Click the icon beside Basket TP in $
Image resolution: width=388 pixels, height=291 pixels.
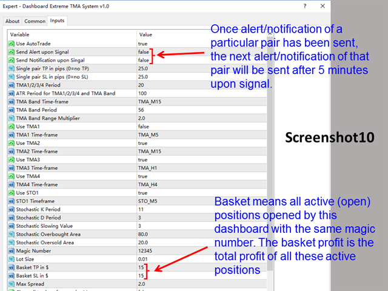coord(12,267)
